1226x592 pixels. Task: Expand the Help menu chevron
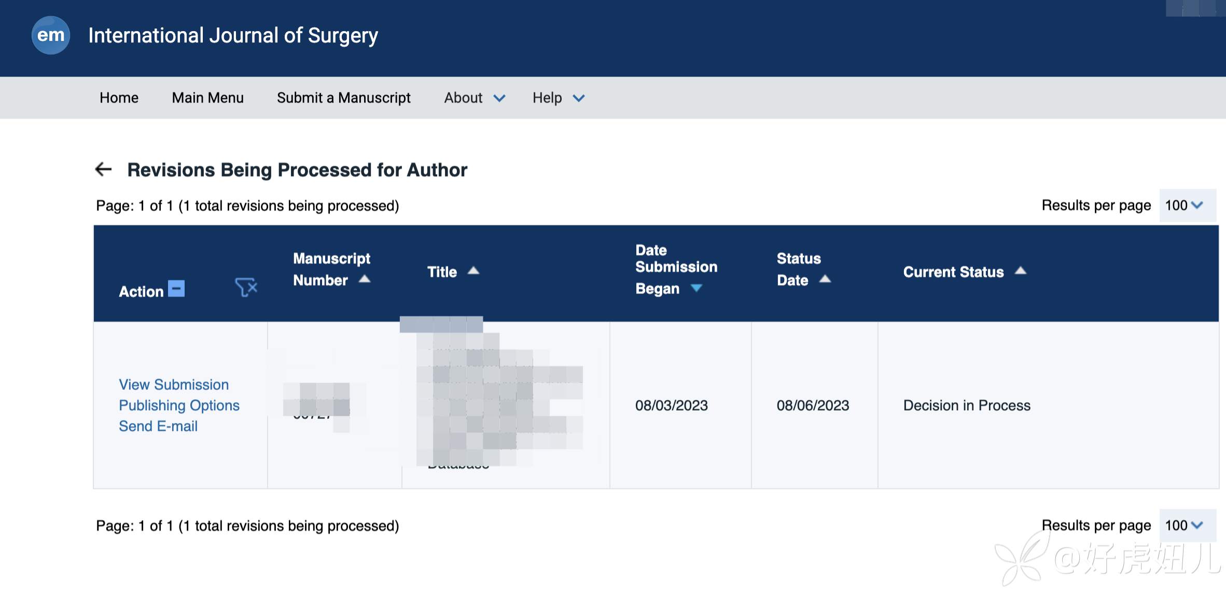[x=578, y=98]
